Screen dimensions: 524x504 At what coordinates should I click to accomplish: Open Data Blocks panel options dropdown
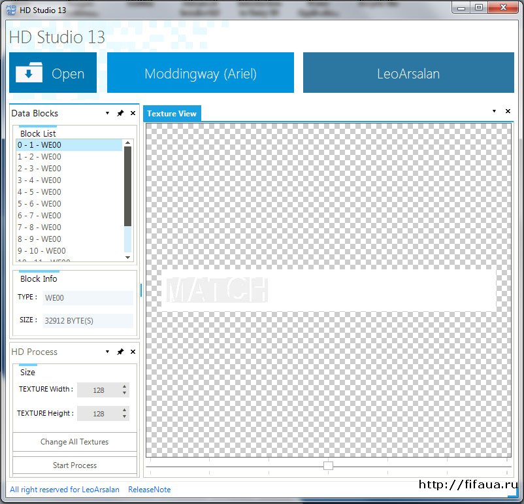(107, 113)
